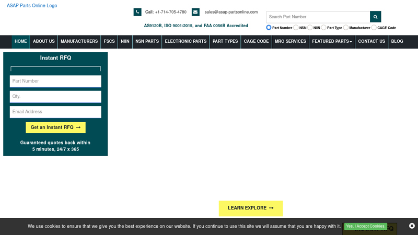The image size is (418, 235).
Task: Select the NSN radio button
Action: [x=296, y=28]
